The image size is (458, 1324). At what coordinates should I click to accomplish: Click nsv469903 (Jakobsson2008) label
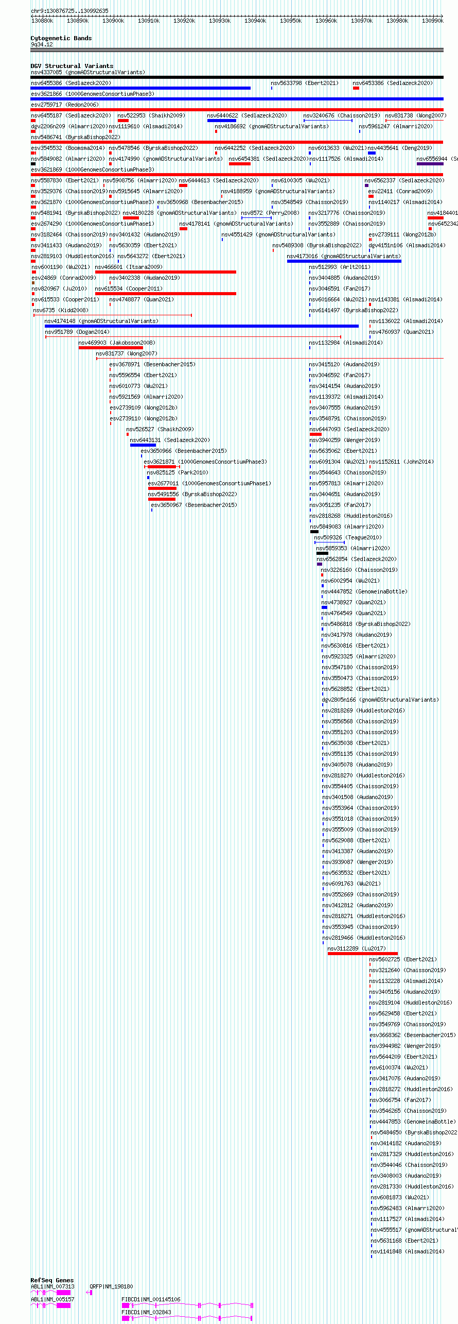(117, 343)
